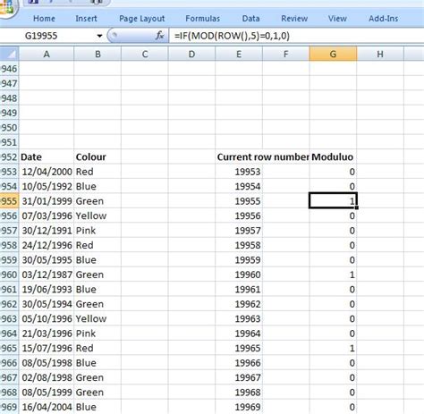424x414 pixels.
Task: Select column F header
Action: 286,54
